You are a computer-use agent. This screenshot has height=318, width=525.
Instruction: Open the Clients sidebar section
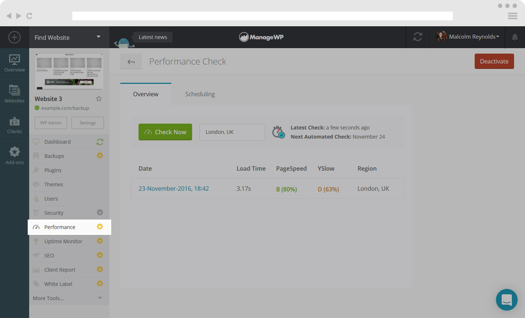click(x=15, y=125)
